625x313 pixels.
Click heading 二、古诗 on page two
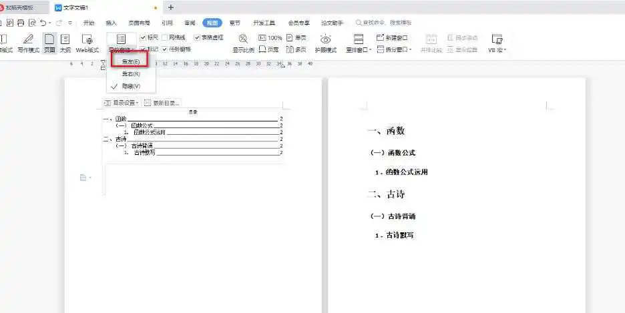coord(386,194)
